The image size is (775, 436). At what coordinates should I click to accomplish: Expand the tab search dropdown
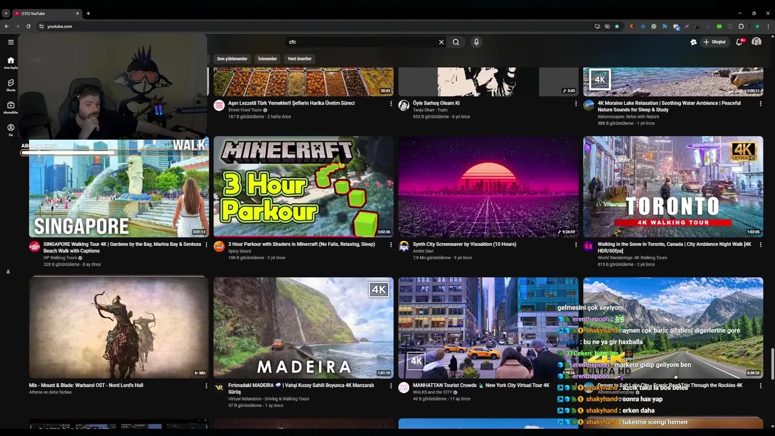coord(6,13)
